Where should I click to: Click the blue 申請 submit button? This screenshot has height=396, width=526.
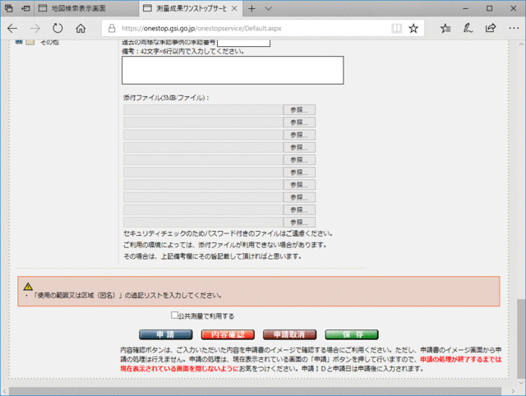(166, 334)
